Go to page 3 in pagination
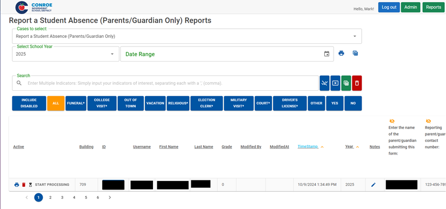 pos(62,197)
